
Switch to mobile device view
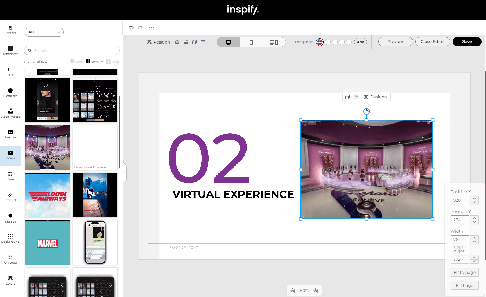pyautogui.click(x=251, y=42)
